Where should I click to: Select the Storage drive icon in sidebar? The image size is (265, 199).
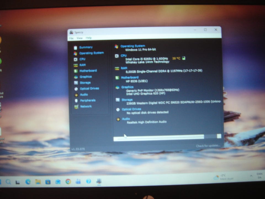pyautogui.click(x=76, y=83)
